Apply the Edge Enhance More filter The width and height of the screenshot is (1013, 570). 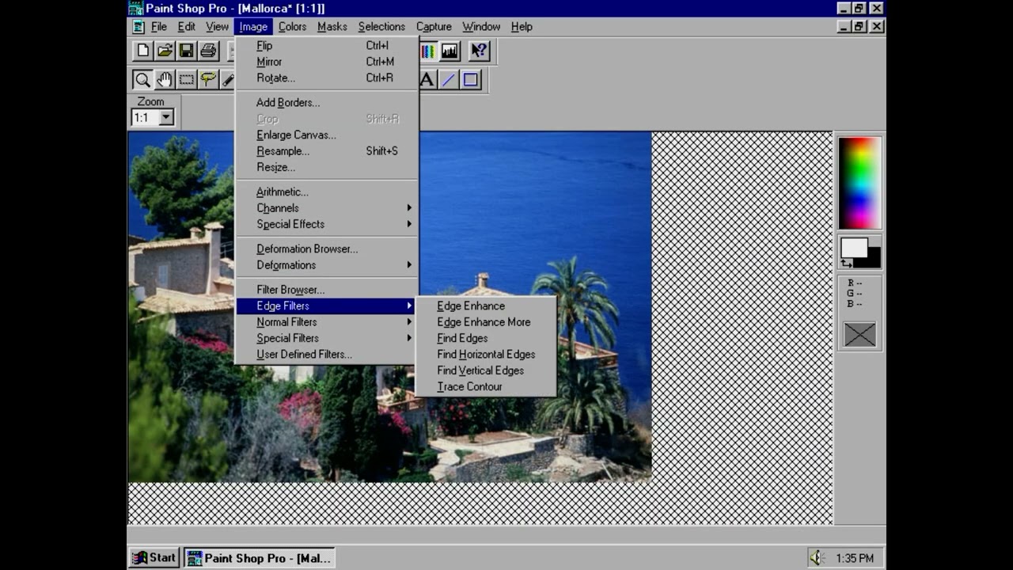(486, 322)
